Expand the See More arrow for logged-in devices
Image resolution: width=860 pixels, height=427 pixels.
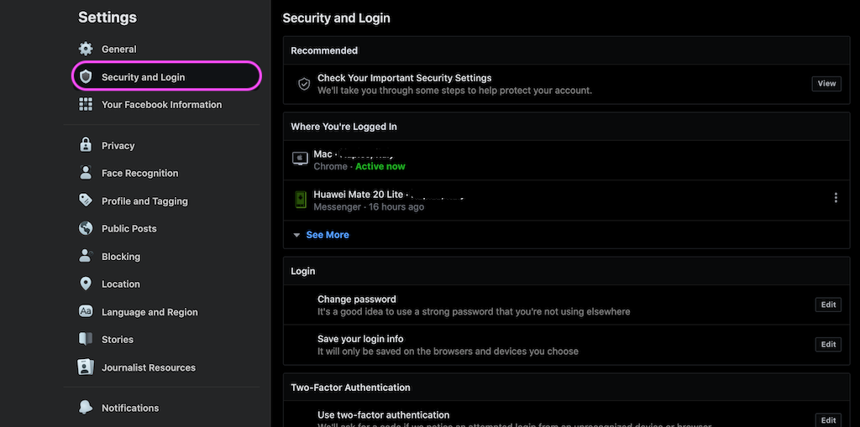coord(296,235)
